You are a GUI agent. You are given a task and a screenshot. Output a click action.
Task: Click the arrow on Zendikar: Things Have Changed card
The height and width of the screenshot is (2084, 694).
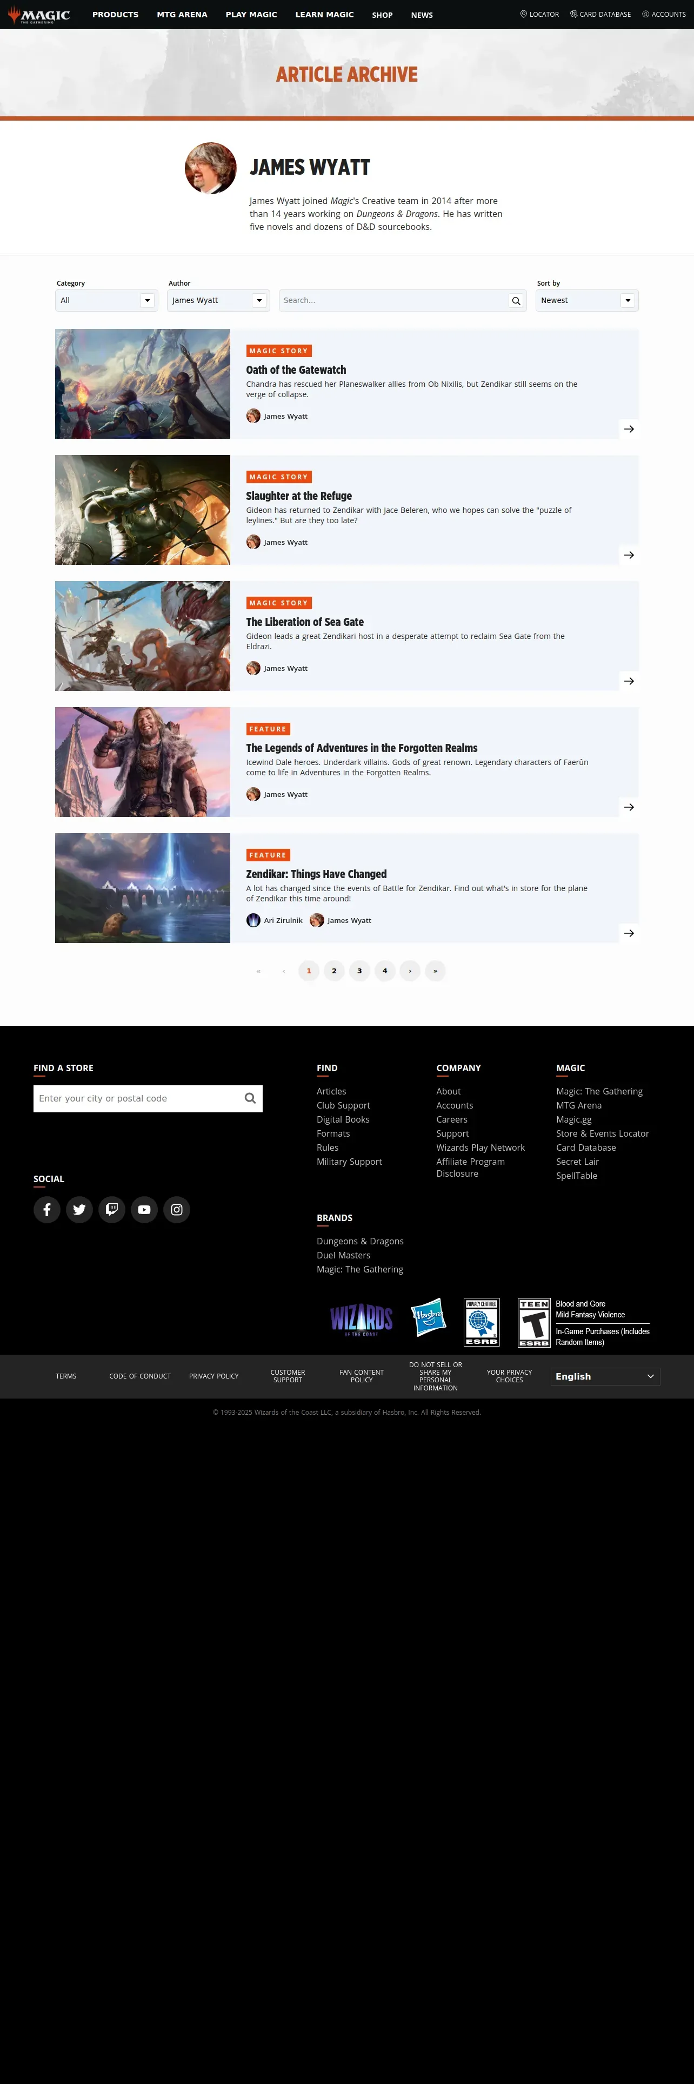tap(629, 934)
